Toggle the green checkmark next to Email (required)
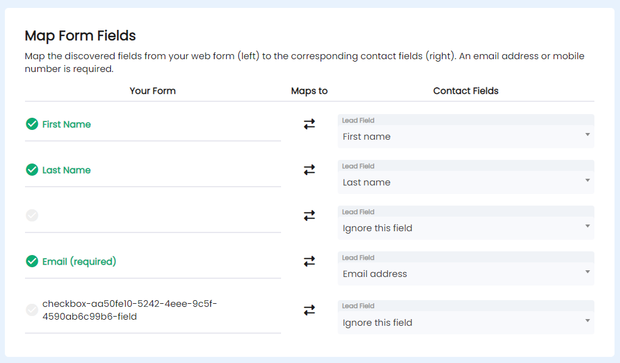620x363 pixels. pos(32,261)
